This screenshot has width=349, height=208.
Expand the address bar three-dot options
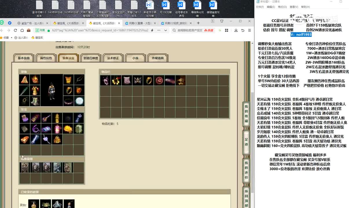[x=158, y=30]
